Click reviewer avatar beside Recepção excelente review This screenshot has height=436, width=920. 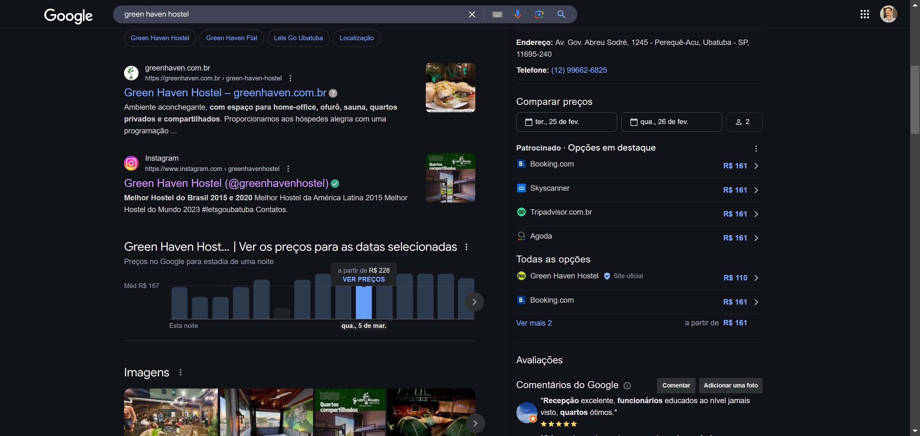(527, 412)
